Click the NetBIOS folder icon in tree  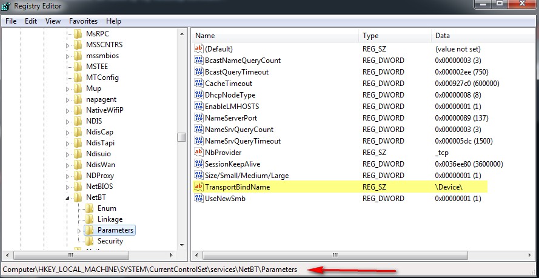click(78, 187)
